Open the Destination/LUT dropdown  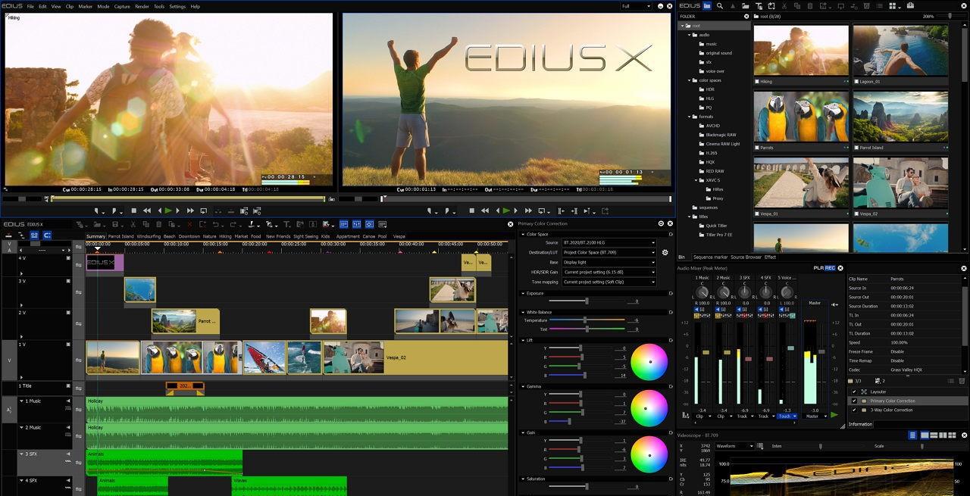coord(609,252)
